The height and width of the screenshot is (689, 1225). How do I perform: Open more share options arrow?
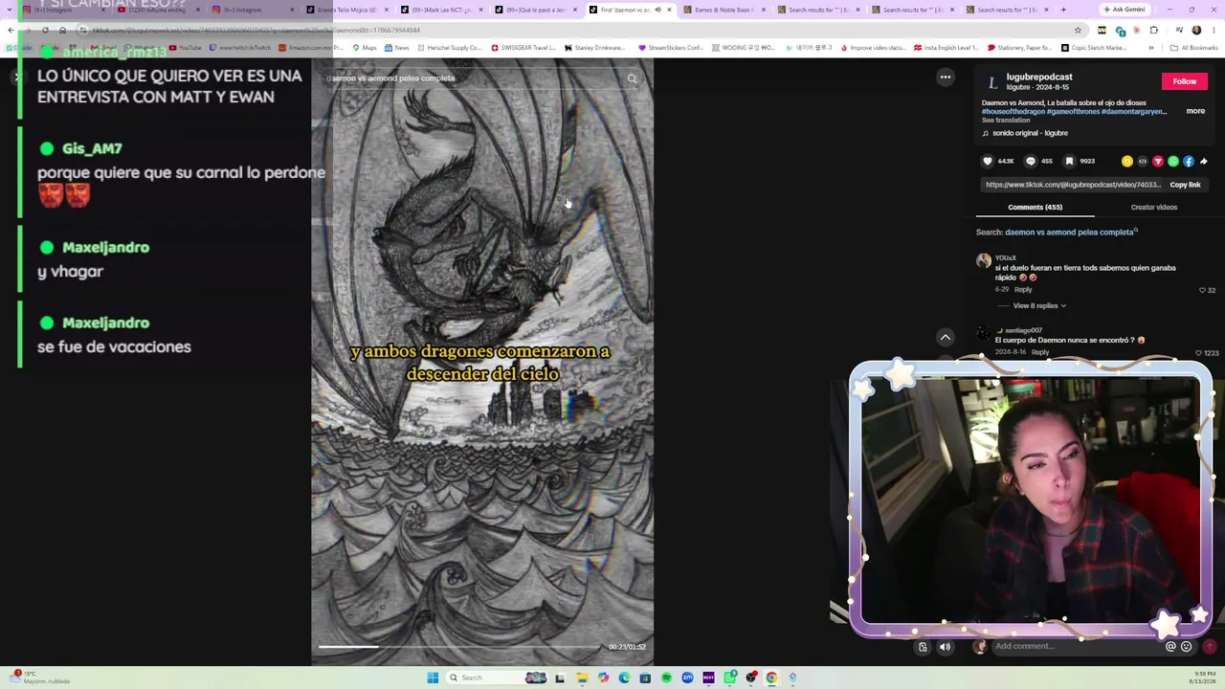coord(1204,161)
